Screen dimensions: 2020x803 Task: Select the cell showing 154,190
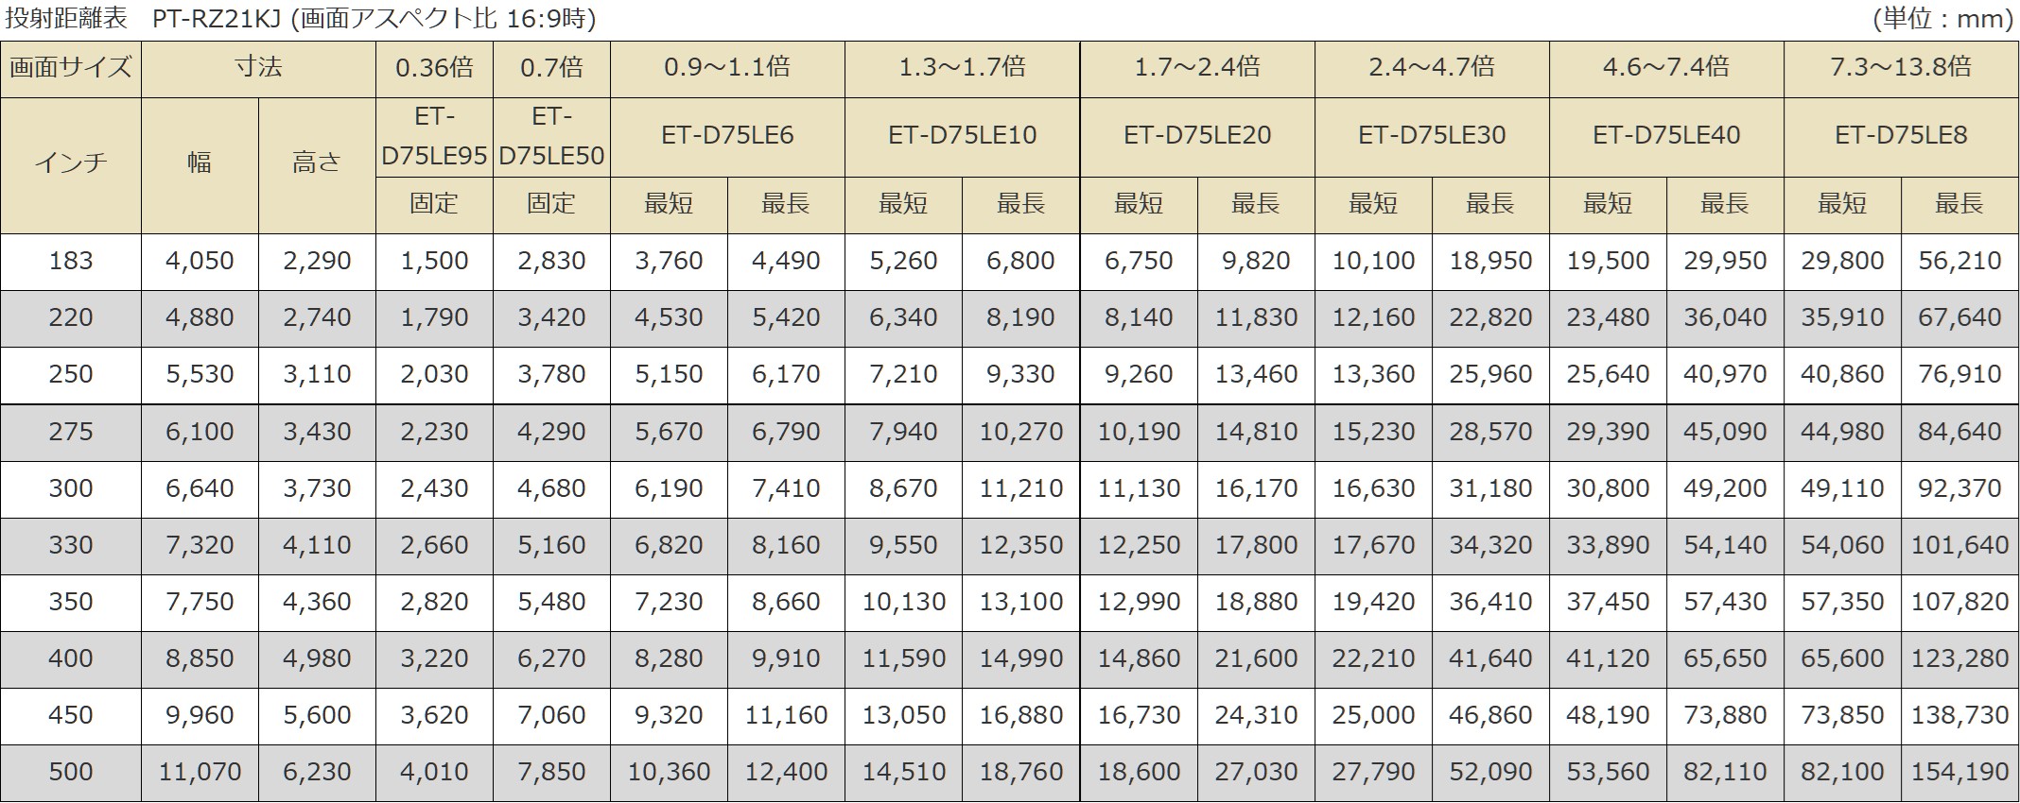[1959, 773]
